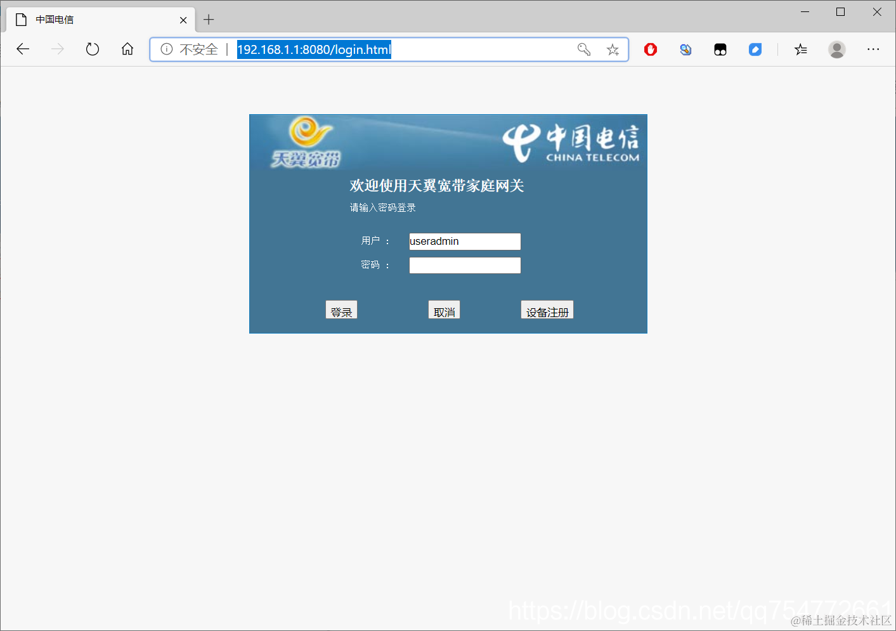Add this page to favorites with star icon

(x=612, y=49)
